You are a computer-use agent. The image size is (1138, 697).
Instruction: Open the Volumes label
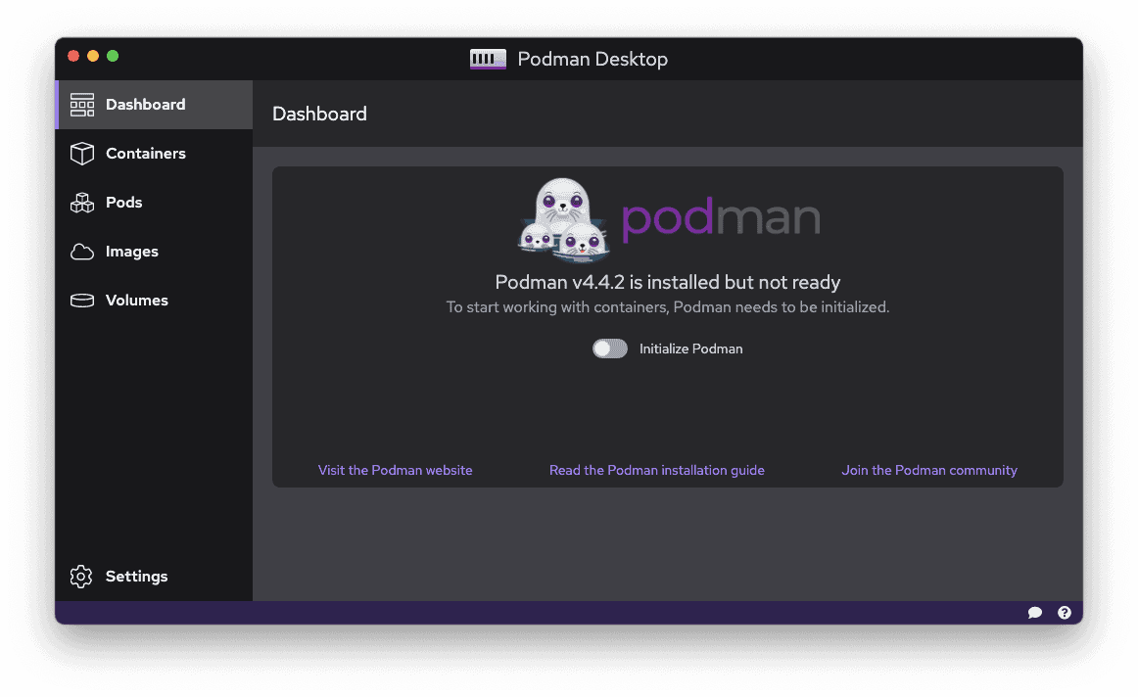(137, 301)
